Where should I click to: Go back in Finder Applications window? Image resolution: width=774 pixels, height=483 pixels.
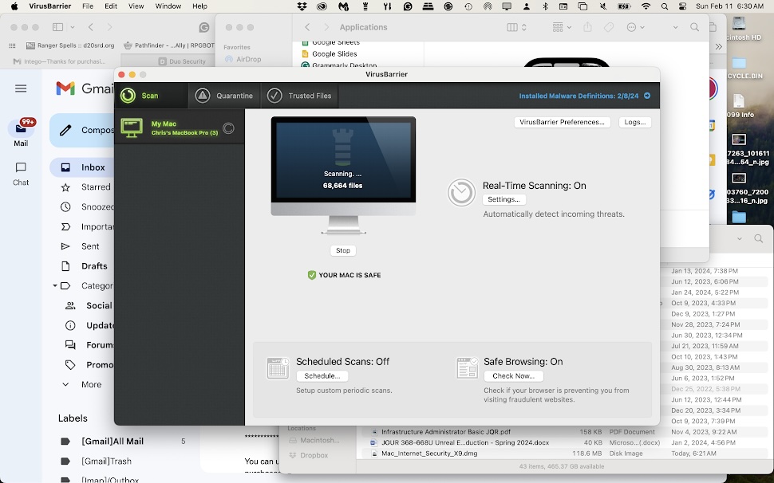(x=307, y=27)
